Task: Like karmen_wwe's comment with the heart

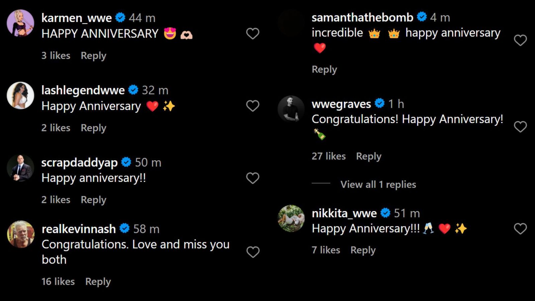Action: click(x=253, y=33)
